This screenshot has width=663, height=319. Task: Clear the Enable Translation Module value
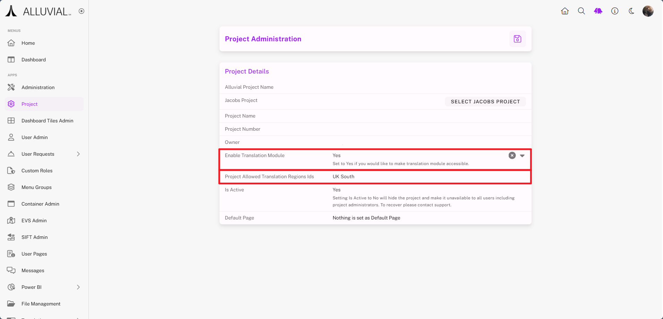tap(512, 156)
